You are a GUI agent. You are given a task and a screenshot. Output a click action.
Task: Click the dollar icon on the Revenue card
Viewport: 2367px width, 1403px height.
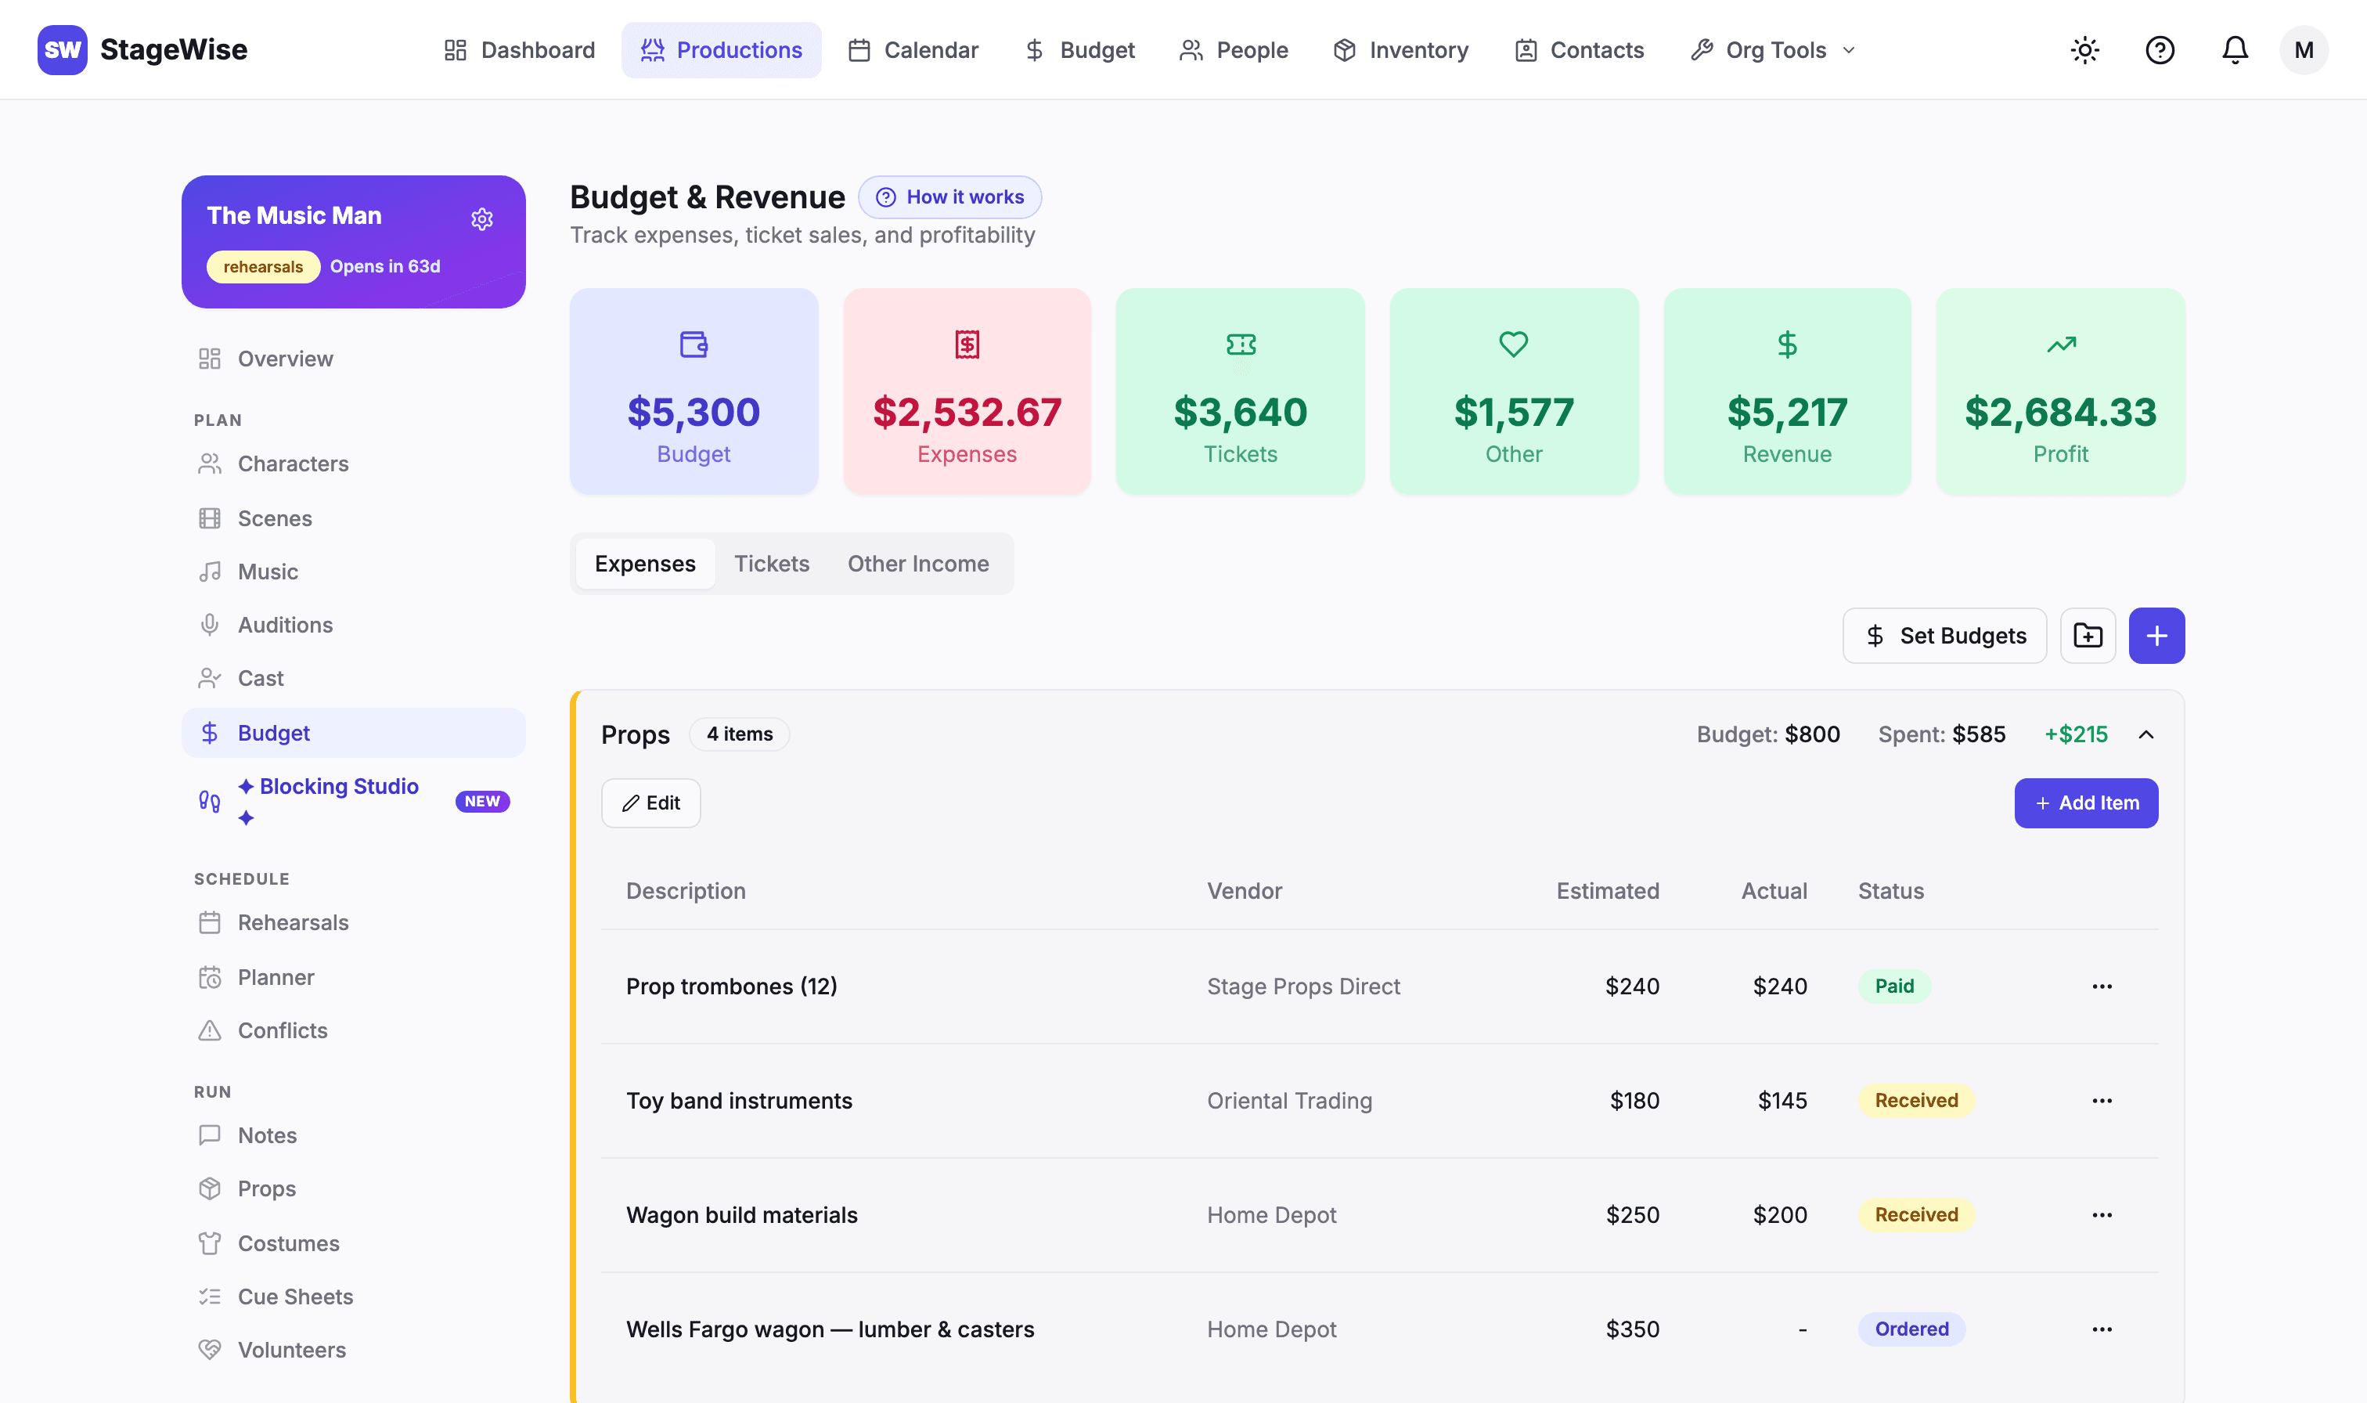point(1787,344)
